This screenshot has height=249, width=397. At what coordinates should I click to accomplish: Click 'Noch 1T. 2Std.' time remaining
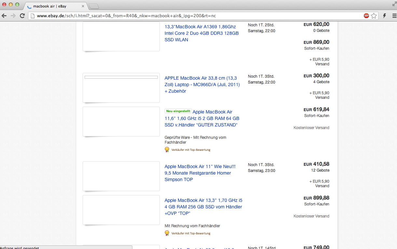coord(261,25)
